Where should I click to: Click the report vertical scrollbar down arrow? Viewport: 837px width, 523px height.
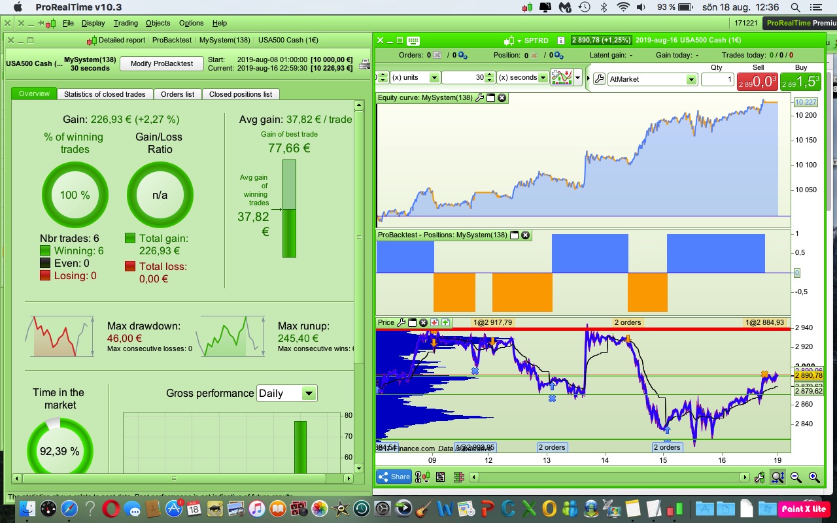358,467
